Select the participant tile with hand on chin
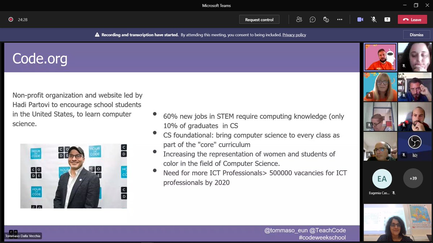The image size is (433, 243). point(415,57)
